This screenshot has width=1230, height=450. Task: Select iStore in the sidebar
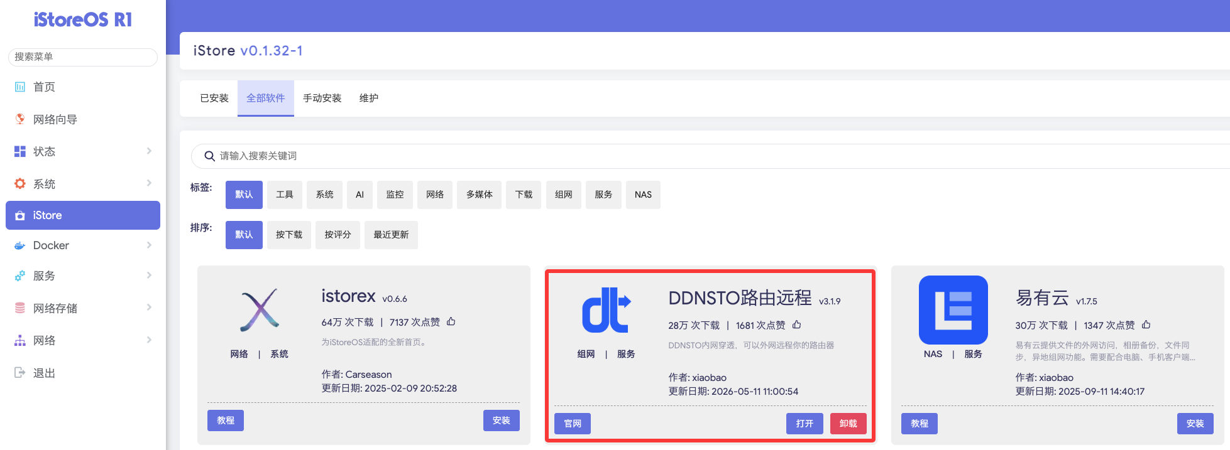(83, 215)
